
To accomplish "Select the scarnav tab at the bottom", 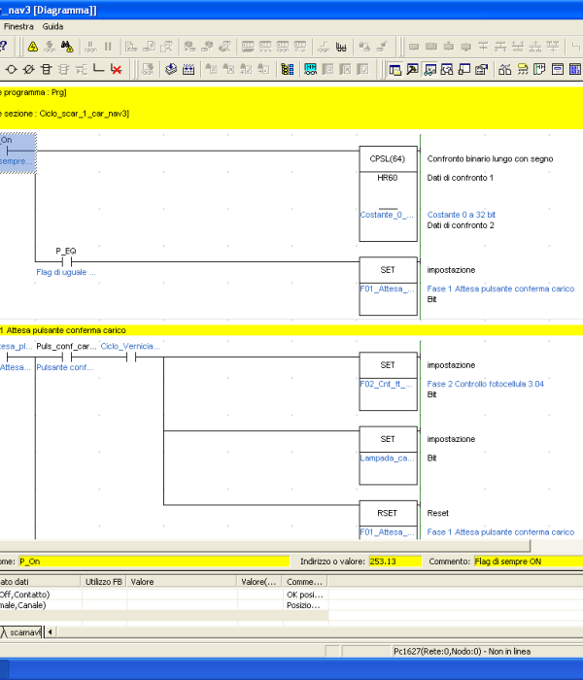I will pos(25,632).
